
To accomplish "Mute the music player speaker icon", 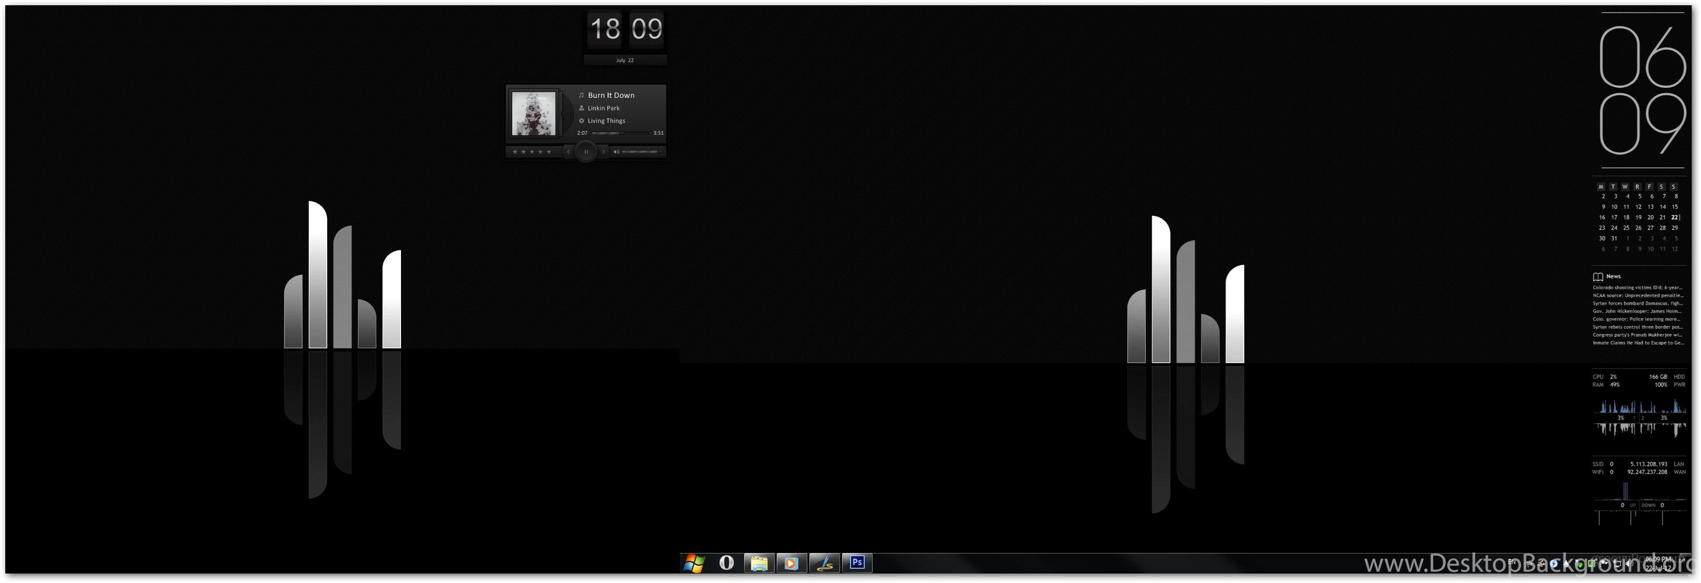I will click(x=616, y=152).
